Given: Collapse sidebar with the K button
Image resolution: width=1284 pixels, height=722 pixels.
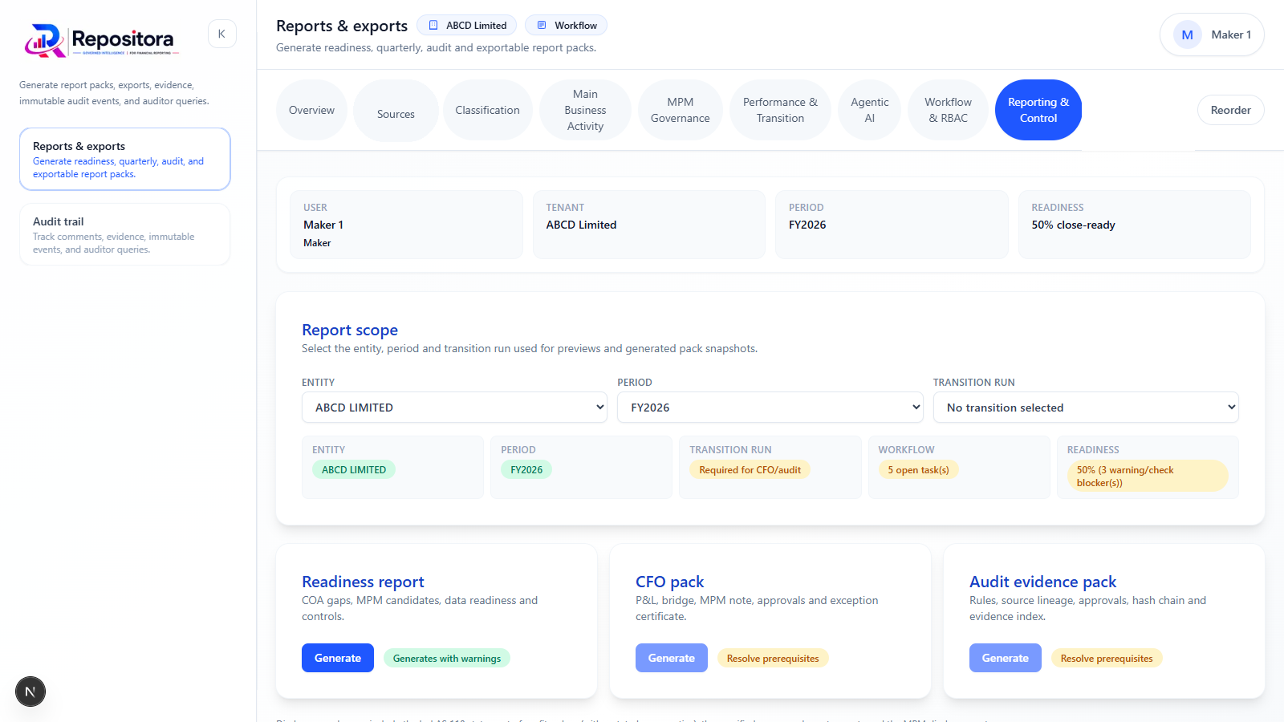Looking at the screenshot, I should [221, 34].
